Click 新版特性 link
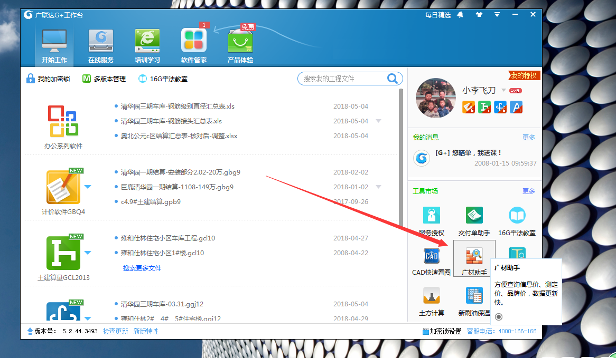616x358 pixels. (146, 331)
